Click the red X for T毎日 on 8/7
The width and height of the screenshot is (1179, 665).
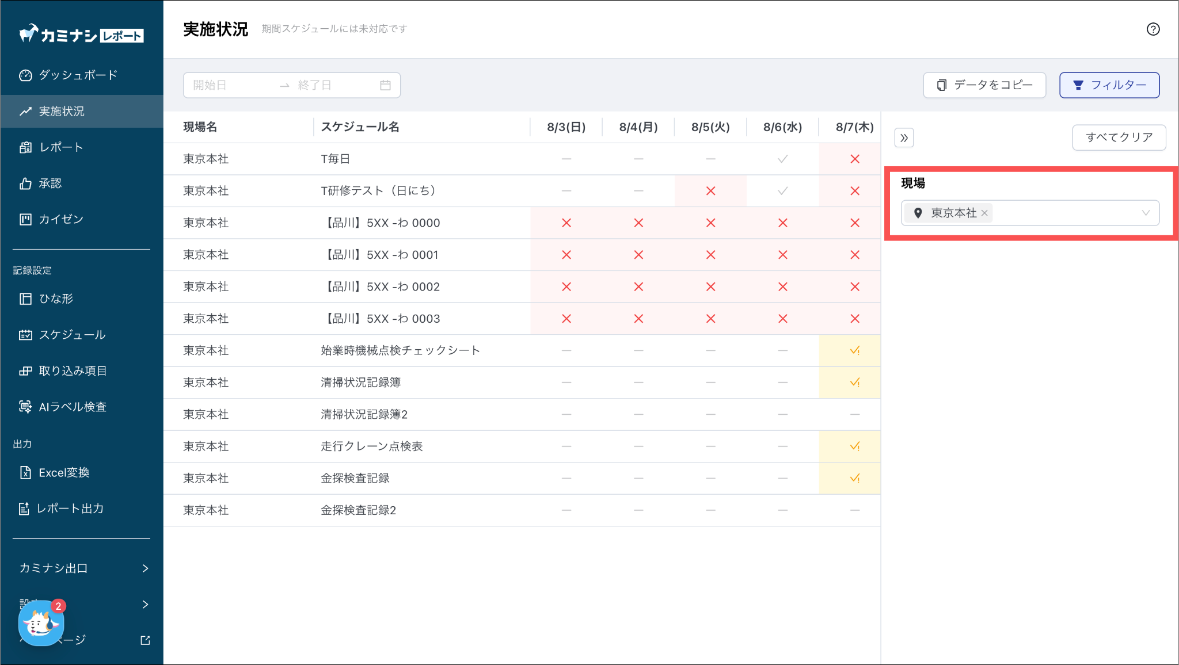(854, 159)
